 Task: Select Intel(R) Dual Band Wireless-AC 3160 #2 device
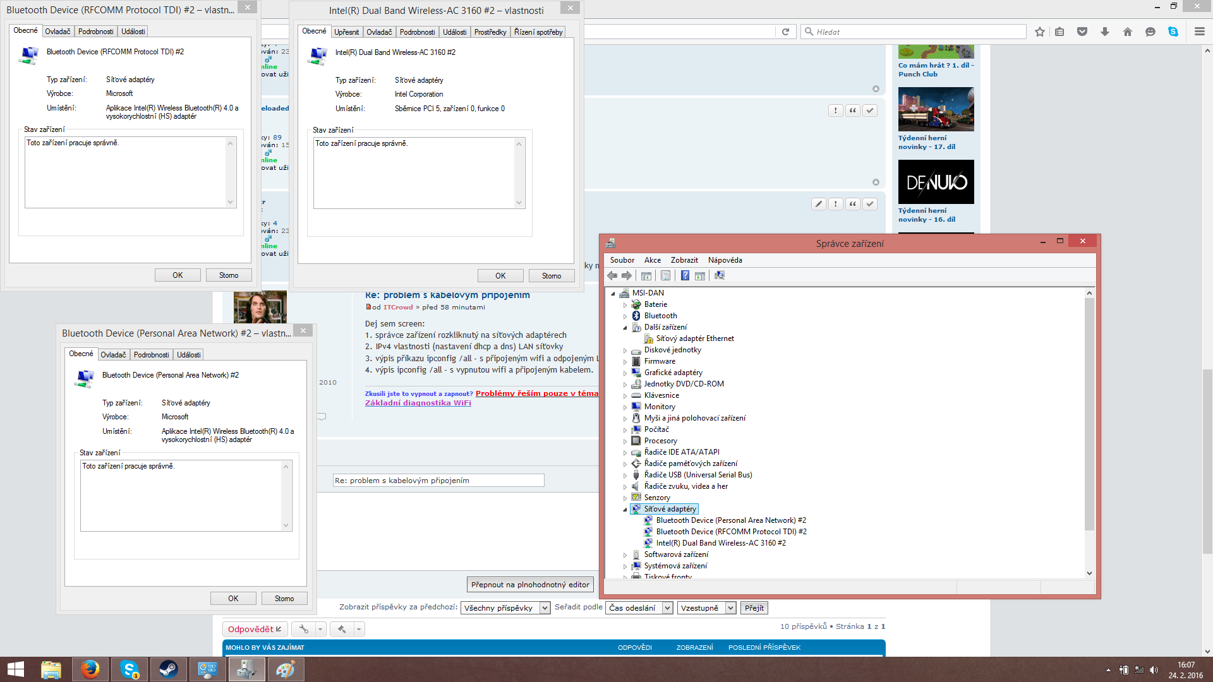click(x=721, y=543)
